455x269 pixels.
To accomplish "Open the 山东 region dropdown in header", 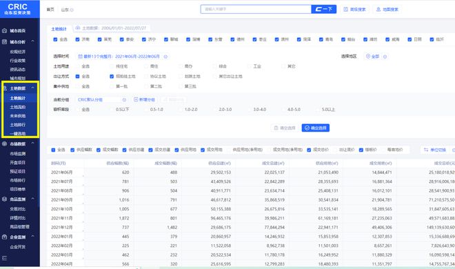I will [67, 10].
